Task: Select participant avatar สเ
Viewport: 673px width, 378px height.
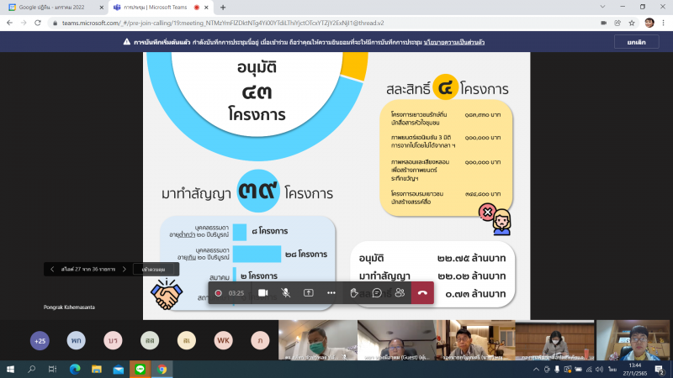Action: (186, 341)
